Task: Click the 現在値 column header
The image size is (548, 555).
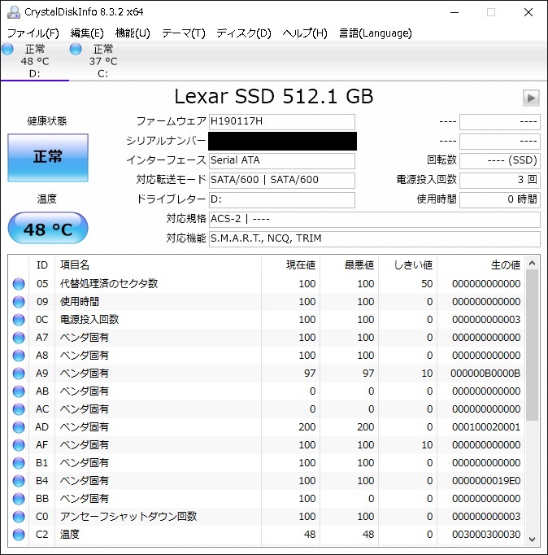Action: [290, 264]
